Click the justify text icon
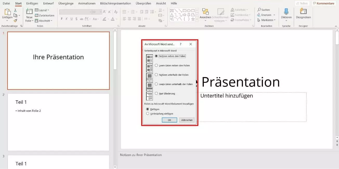 click(x=139, y=19)
